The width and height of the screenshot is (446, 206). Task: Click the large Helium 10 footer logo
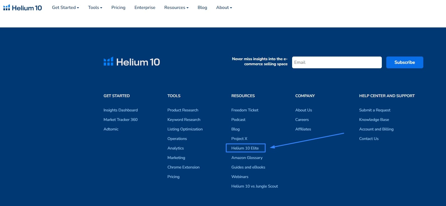132,62
